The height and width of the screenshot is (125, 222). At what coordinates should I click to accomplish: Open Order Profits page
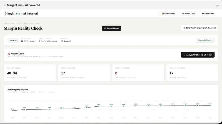[168, 14]
